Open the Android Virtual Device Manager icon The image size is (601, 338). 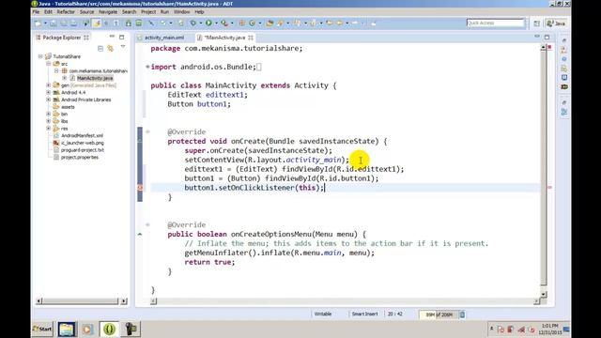coord(139,23)
